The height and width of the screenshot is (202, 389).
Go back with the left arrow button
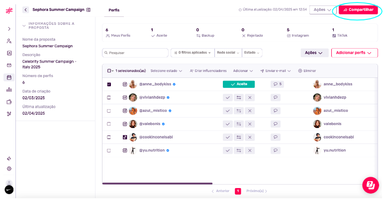[x=25, y=9]
